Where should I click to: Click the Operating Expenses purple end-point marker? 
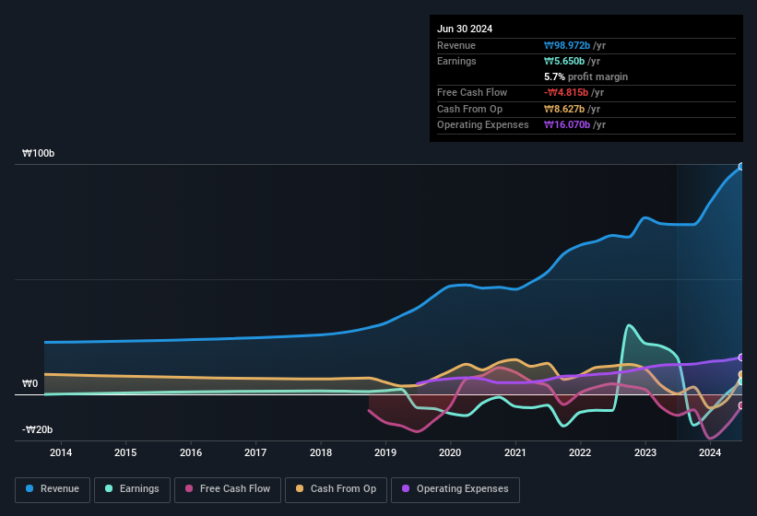pos(741,358)
